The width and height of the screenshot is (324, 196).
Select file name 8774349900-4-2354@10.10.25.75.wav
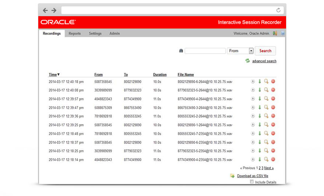pos(205,160)
